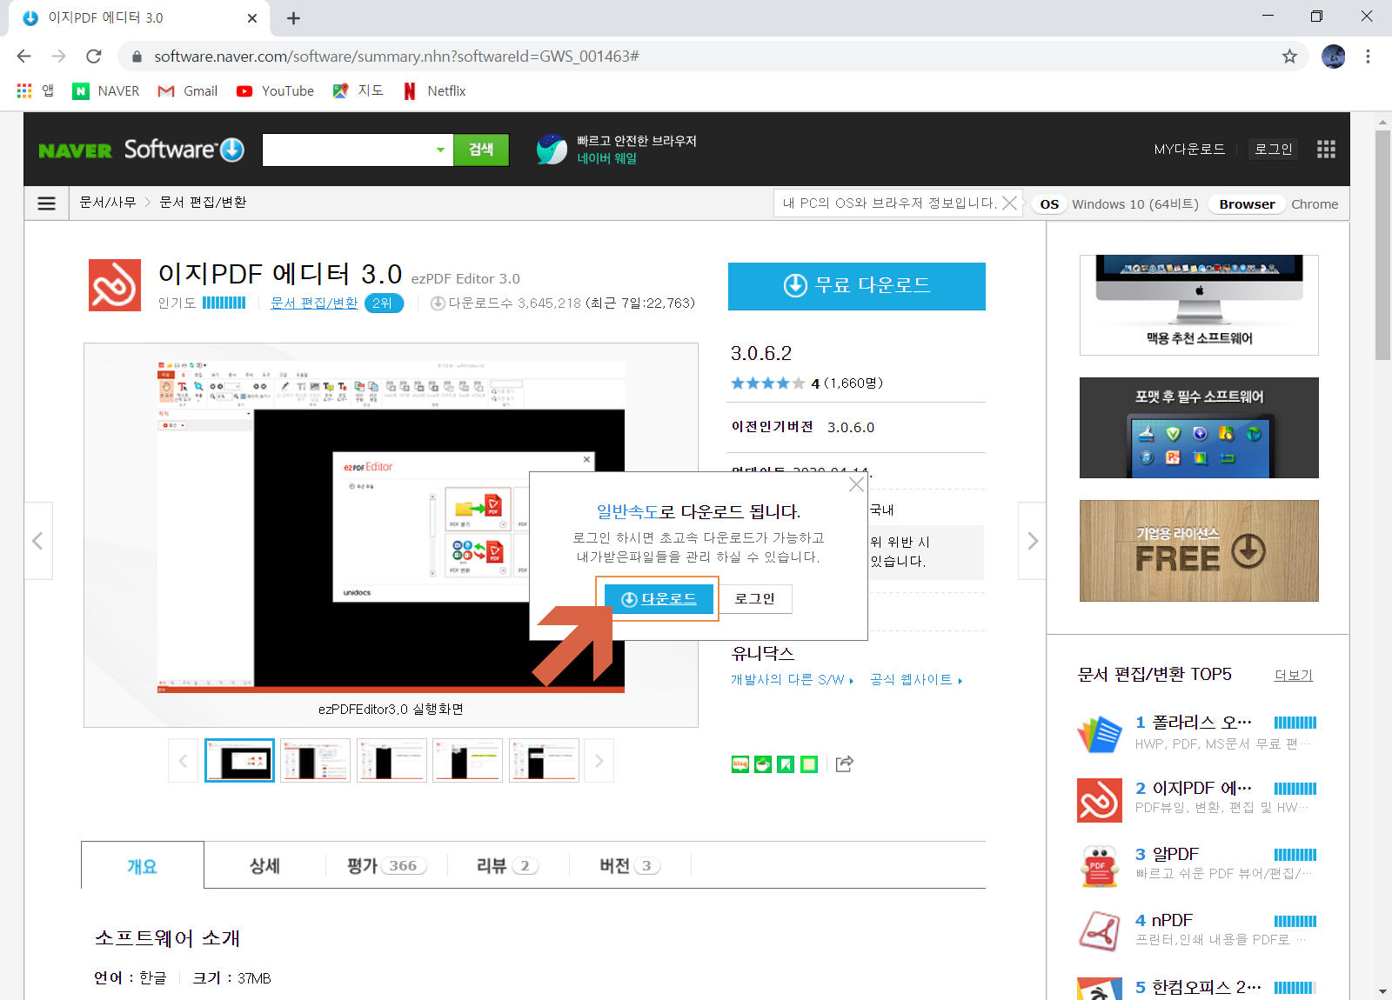Click the NAVER Software logo
Screen dimensions: 1392x1000
point(141,150)
